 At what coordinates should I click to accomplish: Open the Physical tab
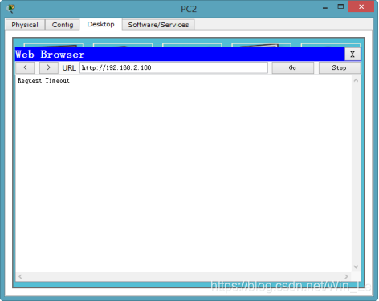[25, 25]
